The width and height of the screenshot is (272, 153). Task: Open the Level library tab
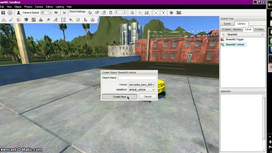[x=248, y=29]
